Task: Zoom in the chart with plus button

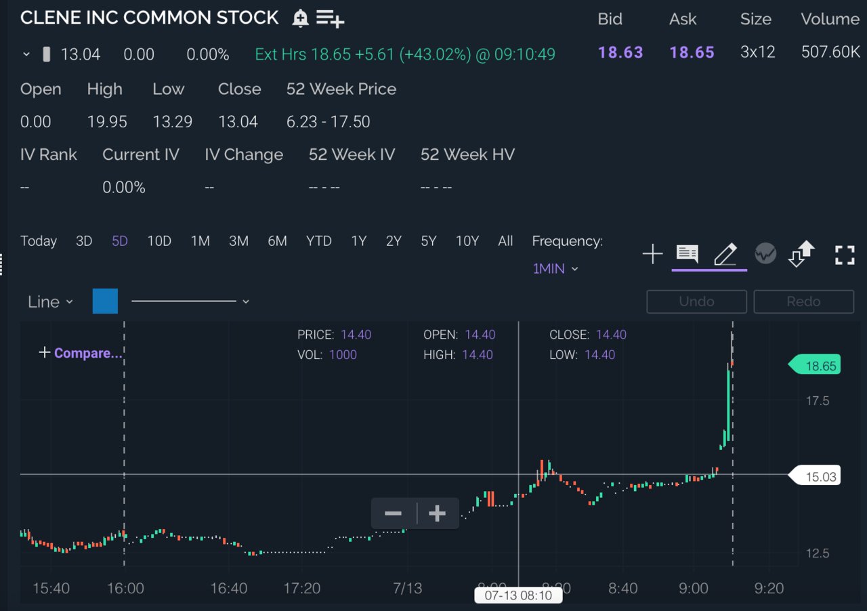Action: [438, 513]
